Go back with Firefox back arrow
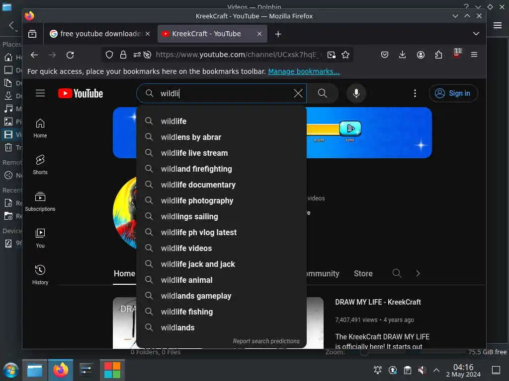 34,55
